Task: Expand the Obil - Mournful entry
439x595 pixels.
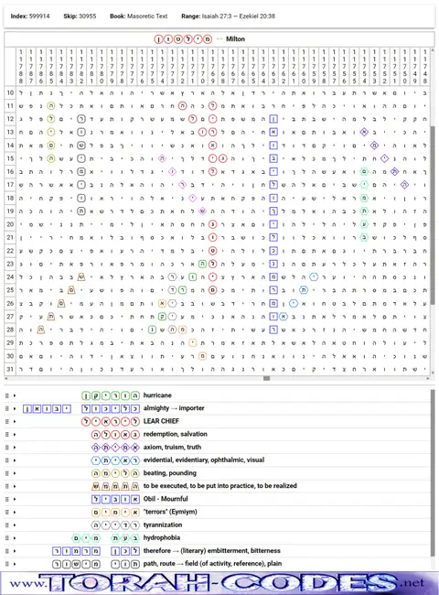Action: click(15, 499)
